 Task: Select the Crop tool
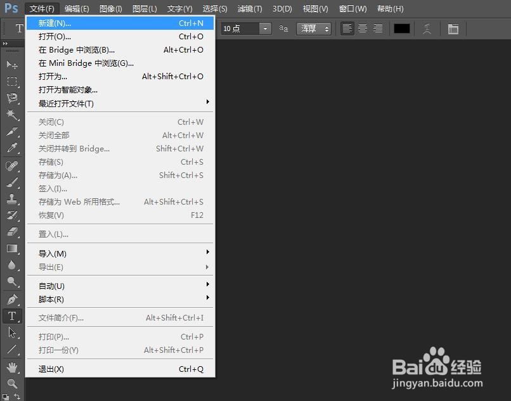[x=12, y=131]
